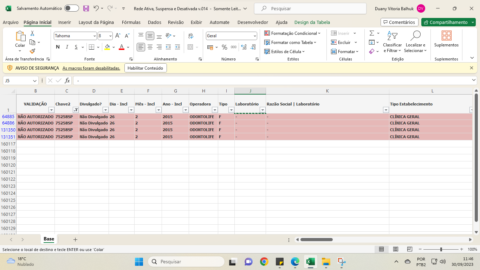Viewport: 480px width, 270px height.
Task: Open the number format Geral dropdown
Action: pos(255,36)
